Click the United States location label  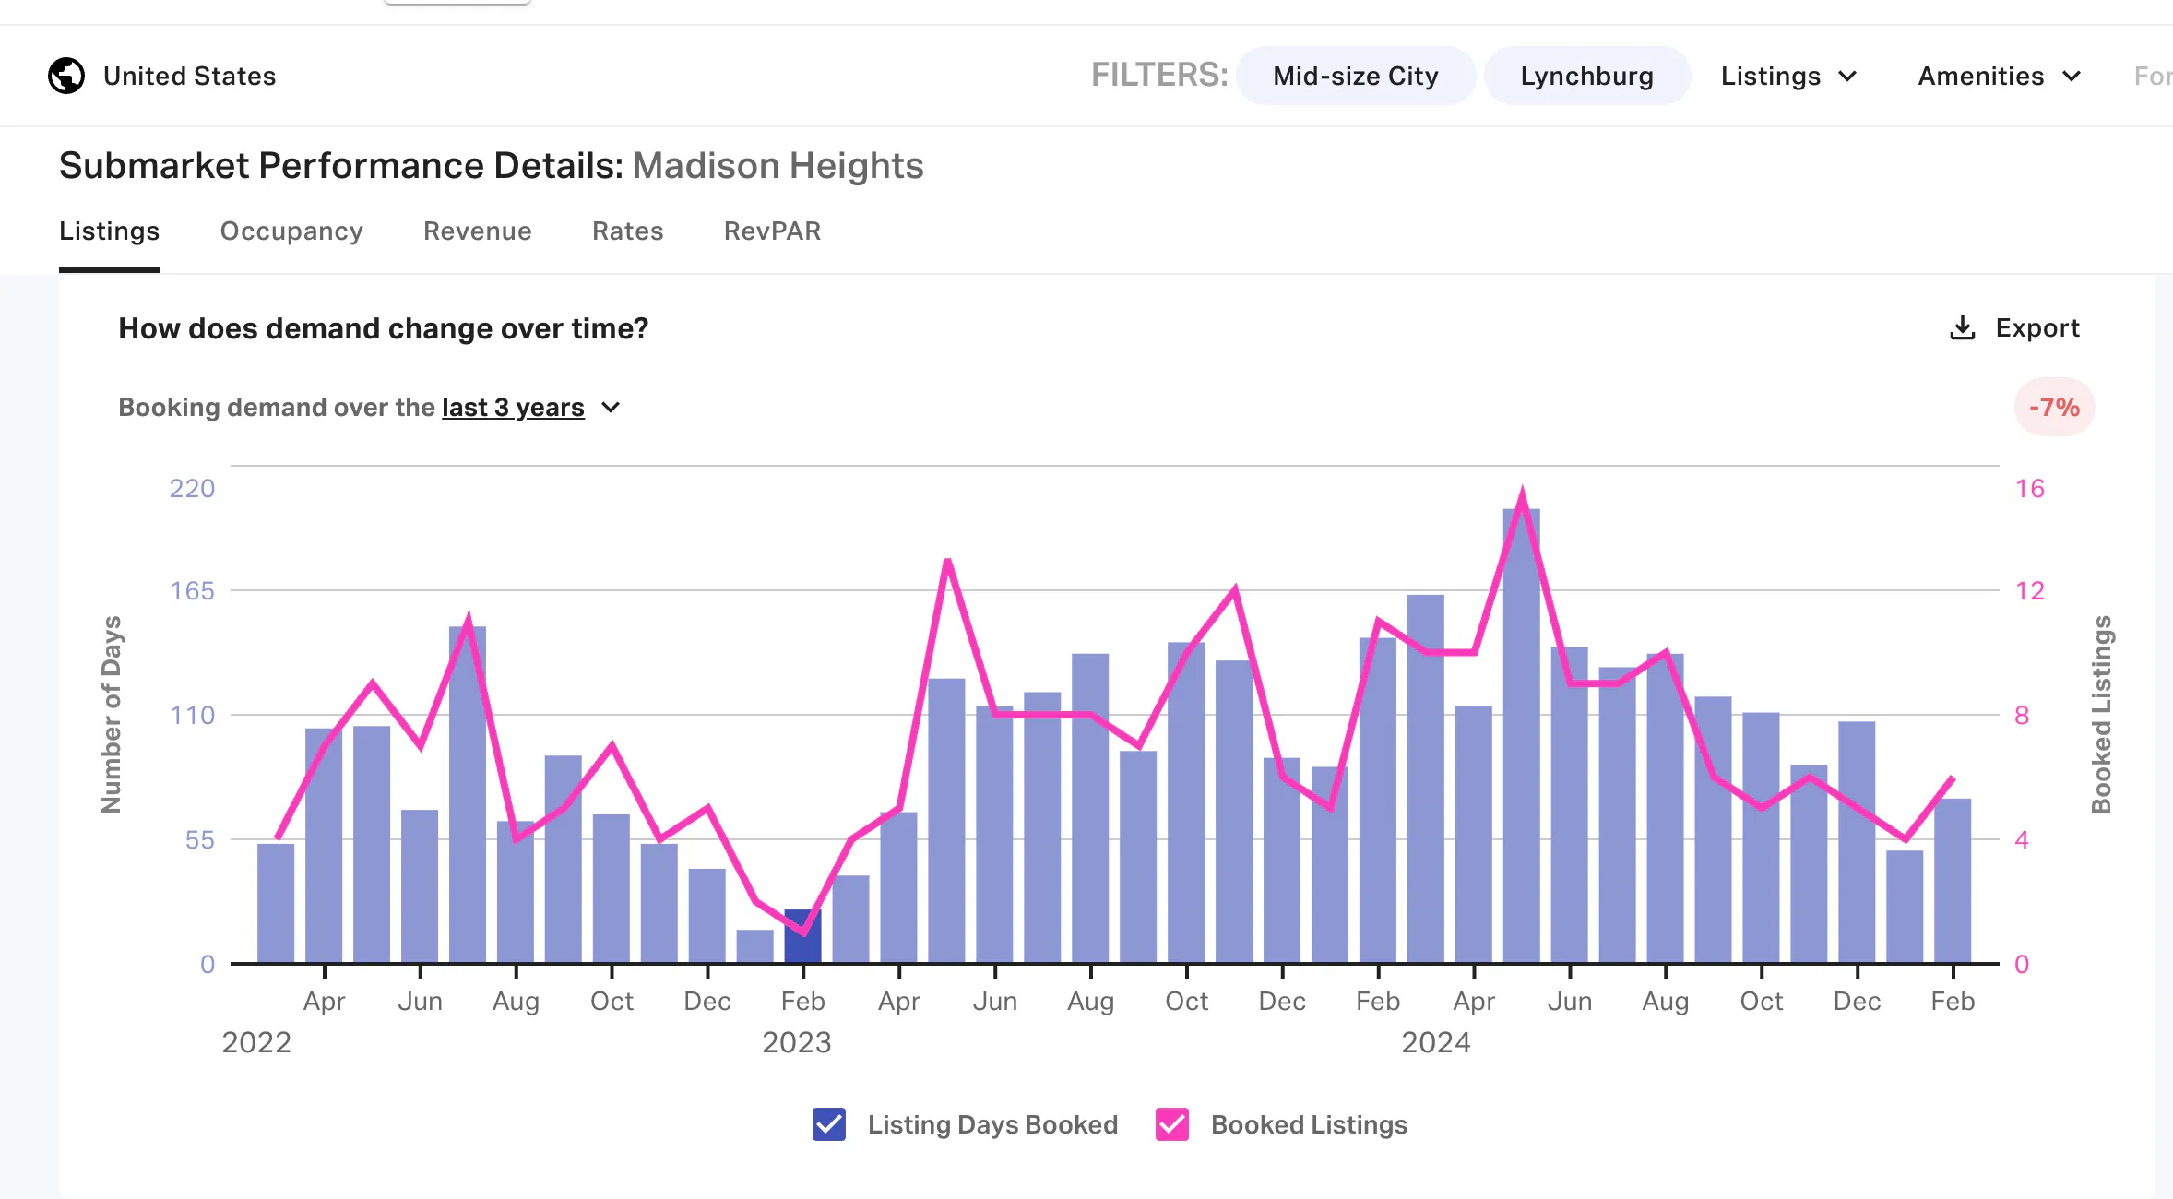click(x=189, y=76)
